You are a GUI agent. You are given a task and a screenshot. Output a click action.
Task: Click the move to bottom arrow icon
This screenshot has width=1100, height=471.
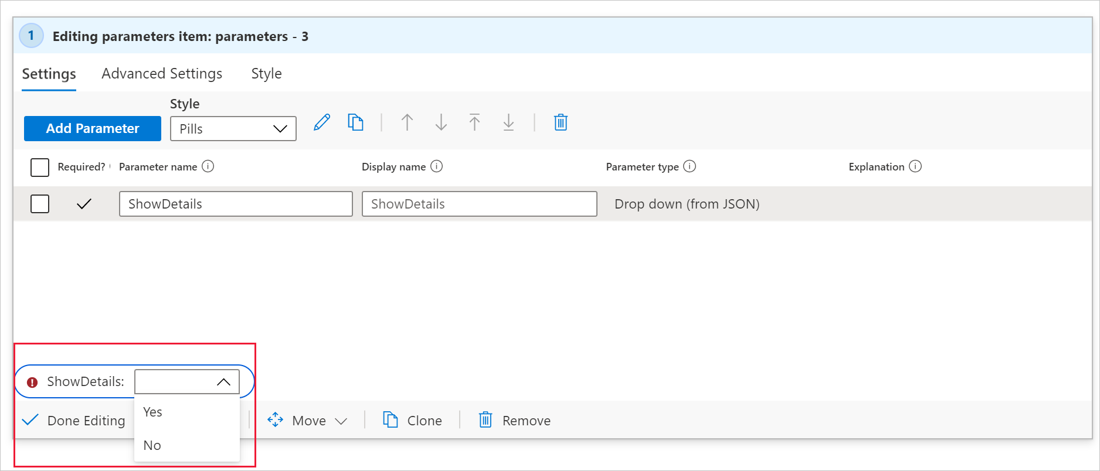(508, 122)
